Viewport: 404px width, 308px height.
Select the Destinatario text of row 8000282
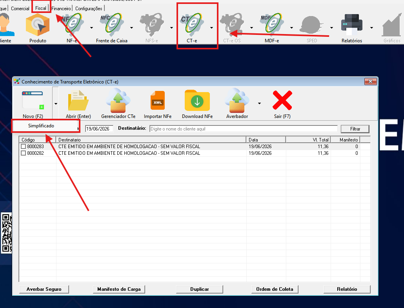coord(129,153)
